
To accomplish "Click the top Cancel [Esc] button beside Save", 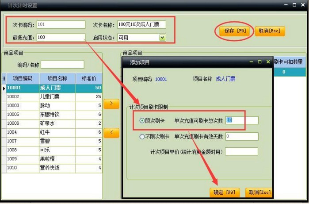I will point(270,31).
